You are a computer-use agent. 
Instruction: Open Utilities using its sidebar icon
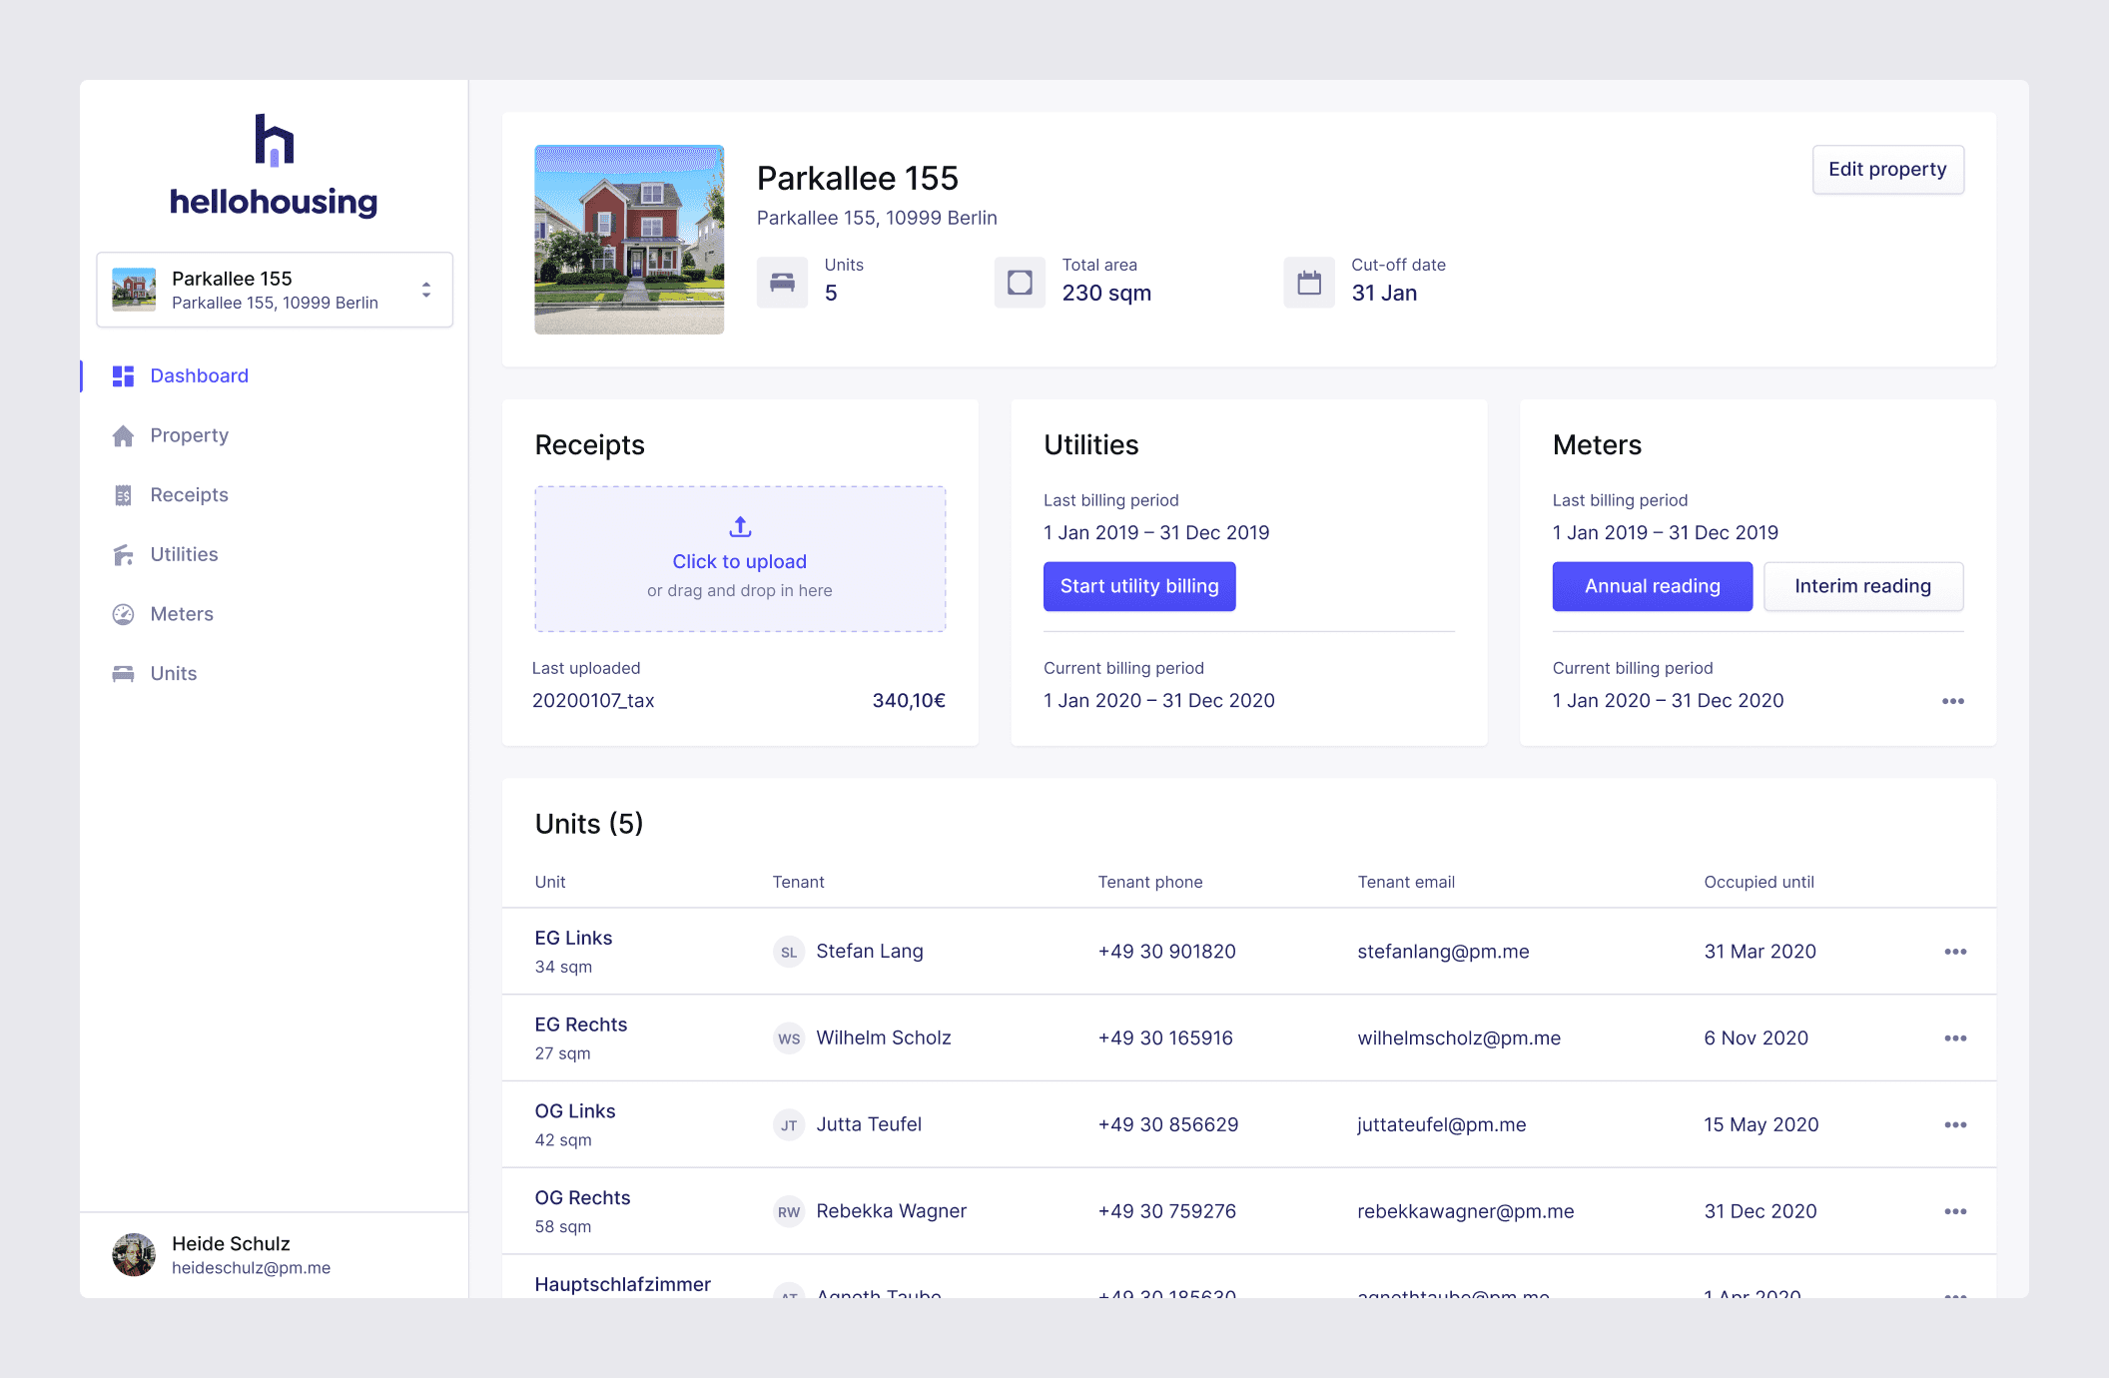click(x=122, y=554)
